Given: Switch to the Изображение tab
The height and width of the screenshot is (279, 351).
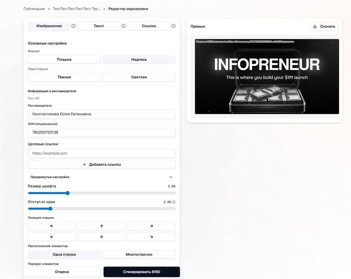Looking at the screenshot, I should 49,26.
